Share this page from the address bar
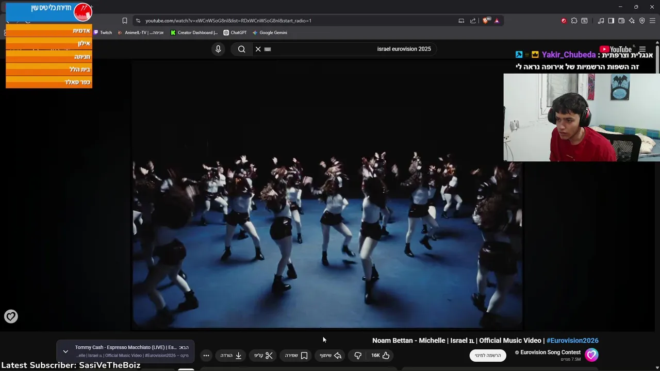 (x=473, y=21)
